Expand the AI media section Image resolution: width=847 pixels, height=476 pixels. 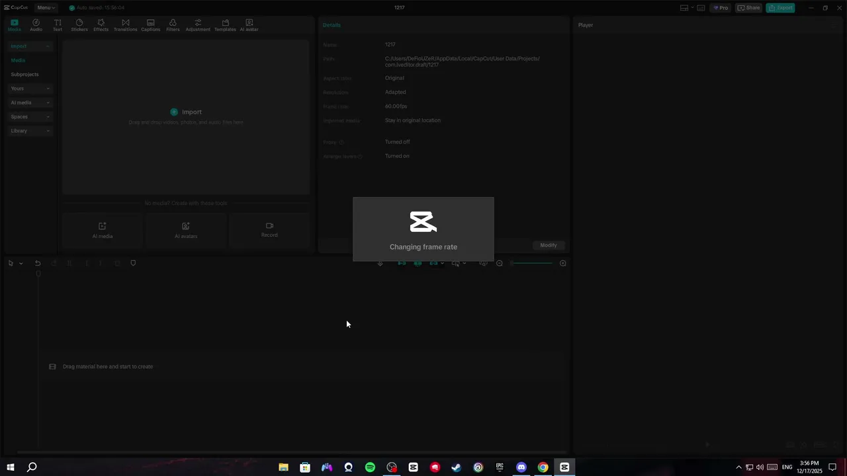(x=30, y=102)
